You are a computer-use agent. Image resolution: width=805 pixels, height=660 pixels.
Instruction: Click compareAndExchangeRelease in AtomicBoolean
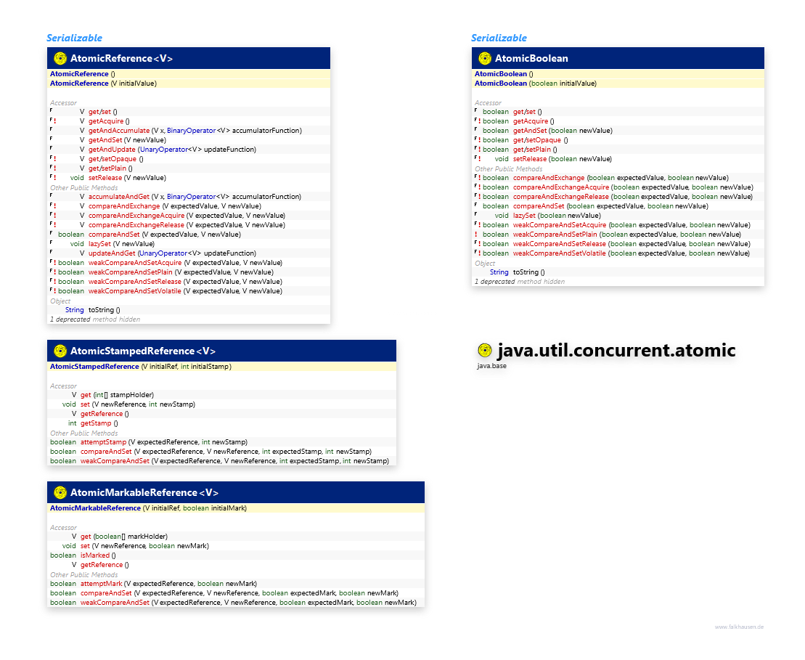pyautogui.click(x=561, y=197)
